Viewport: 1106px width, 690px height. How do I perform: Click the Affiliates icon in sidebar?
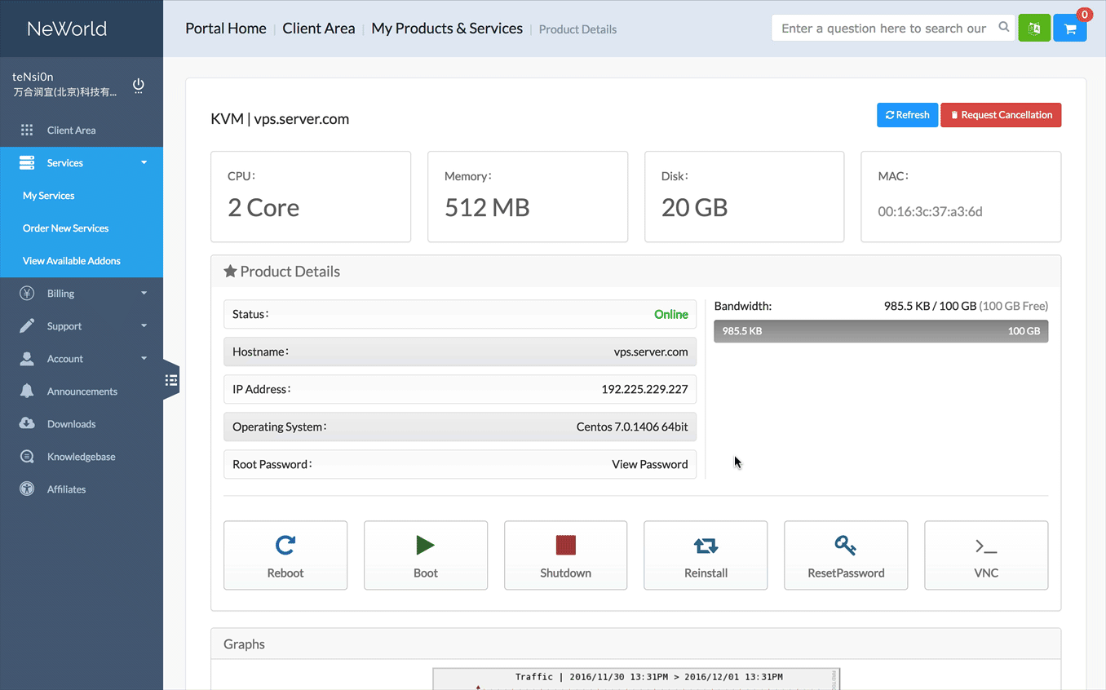tap(27, 489)
